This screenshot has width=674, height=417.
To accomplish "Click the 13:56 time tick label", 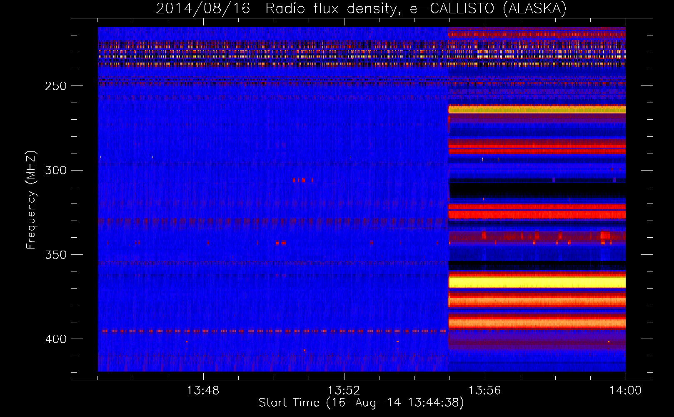I will pyautogui.click(x=484, y=391).
